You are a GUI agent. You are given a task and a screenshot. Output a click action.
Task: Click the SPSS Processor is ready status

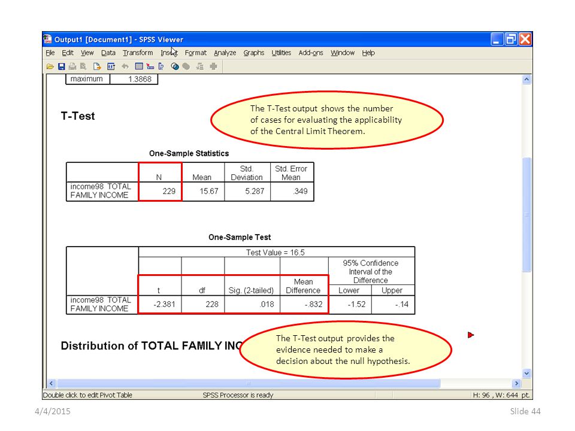(238, 395)
